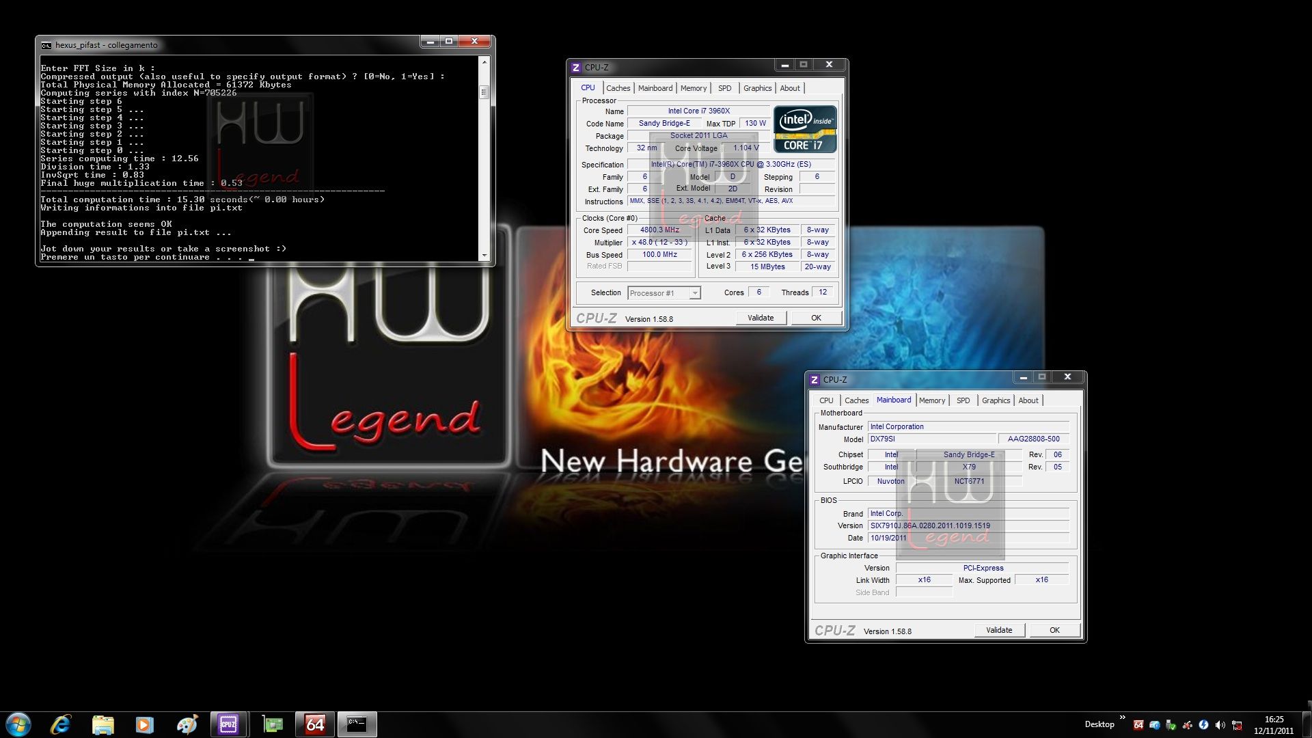Click the Z icon of the lower CPU-Z window
The image size is (1312, 738).
click(x=815, y=379)
